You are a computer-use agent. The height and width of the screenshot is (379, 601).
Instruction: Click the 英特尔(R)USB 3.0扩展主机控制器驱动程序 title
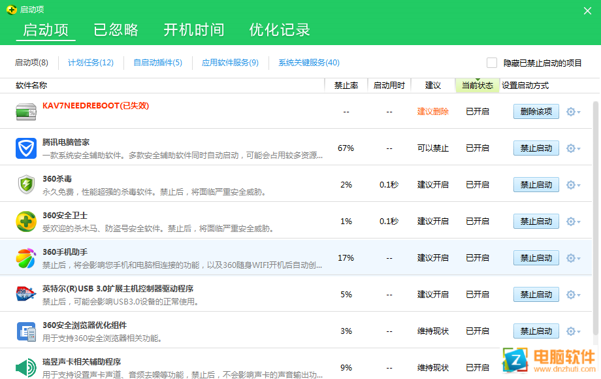118,289
